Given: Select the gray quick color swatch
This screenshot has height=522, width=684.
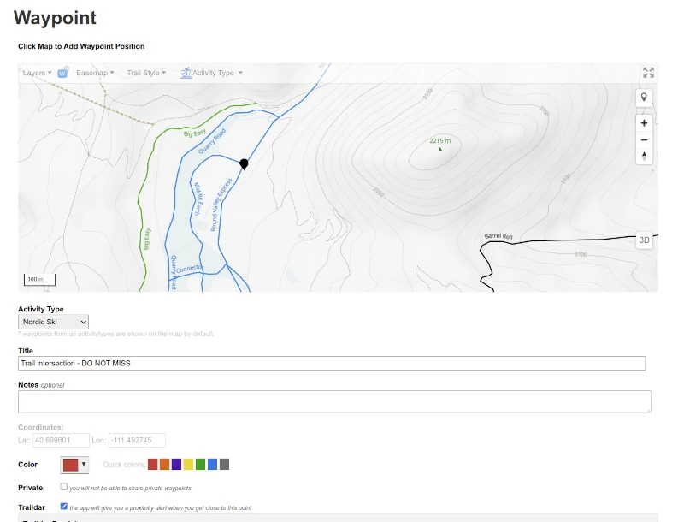Looking at the screenshot, I should (224, 465).
